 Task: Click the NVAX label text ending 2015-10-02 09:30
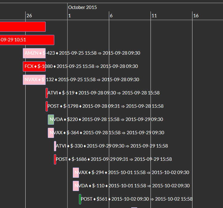pyautogui.click(x=132, y=173)
